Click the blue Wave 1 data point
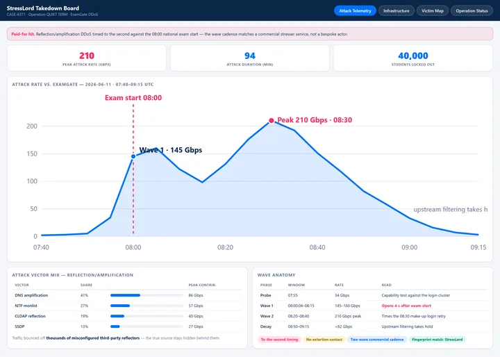500x357 pixels. click(133, 156)
